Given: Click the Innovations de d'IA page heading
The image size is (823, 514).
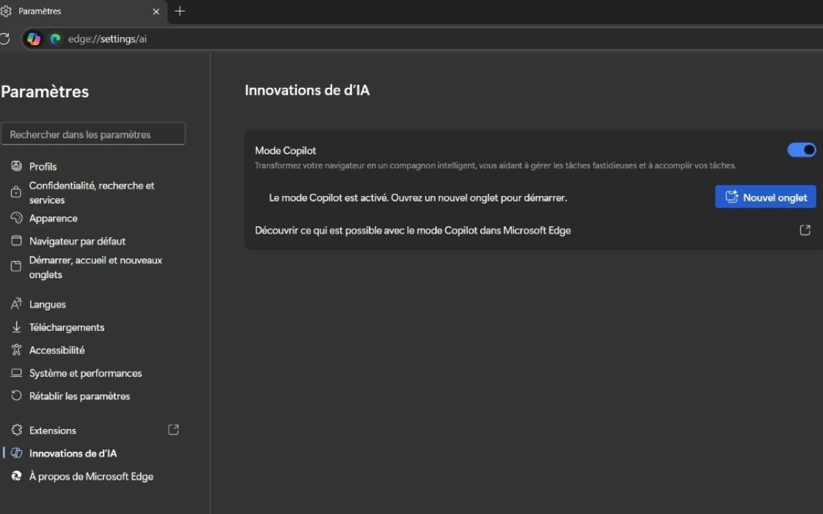Looking at the screenshot, I should [x=307, y=90].
